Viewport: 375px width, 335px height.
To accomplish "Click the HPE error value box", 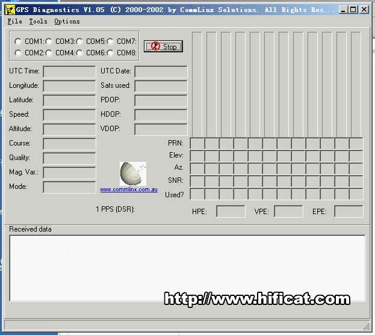I will [x=231, y=212].
